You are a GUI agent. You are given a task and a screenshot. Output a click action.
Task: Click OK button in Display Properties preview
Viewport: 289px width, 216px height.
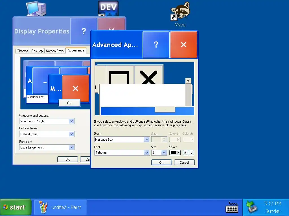pyautogui.click(x=69, y=103)
